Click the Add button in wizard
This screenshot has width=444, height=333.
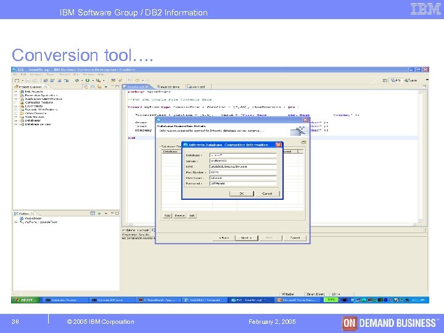pyautogui.click(x=167, y=215)
